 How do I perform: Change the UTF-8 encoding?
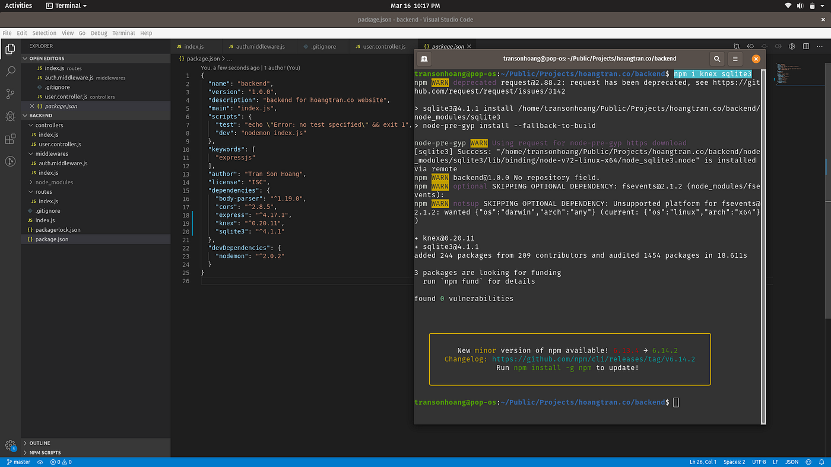click(759, 462)
